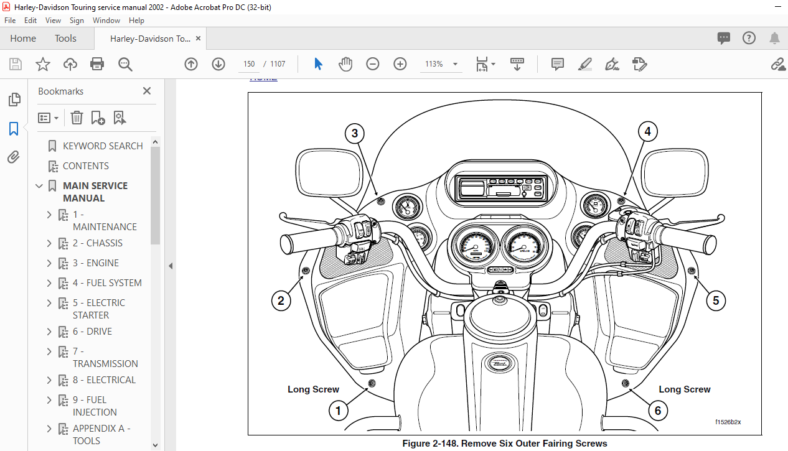
Task: Jump to KEYWORD SEARCH bookmark
Action: pyautogui.click(x=103, y=146)
